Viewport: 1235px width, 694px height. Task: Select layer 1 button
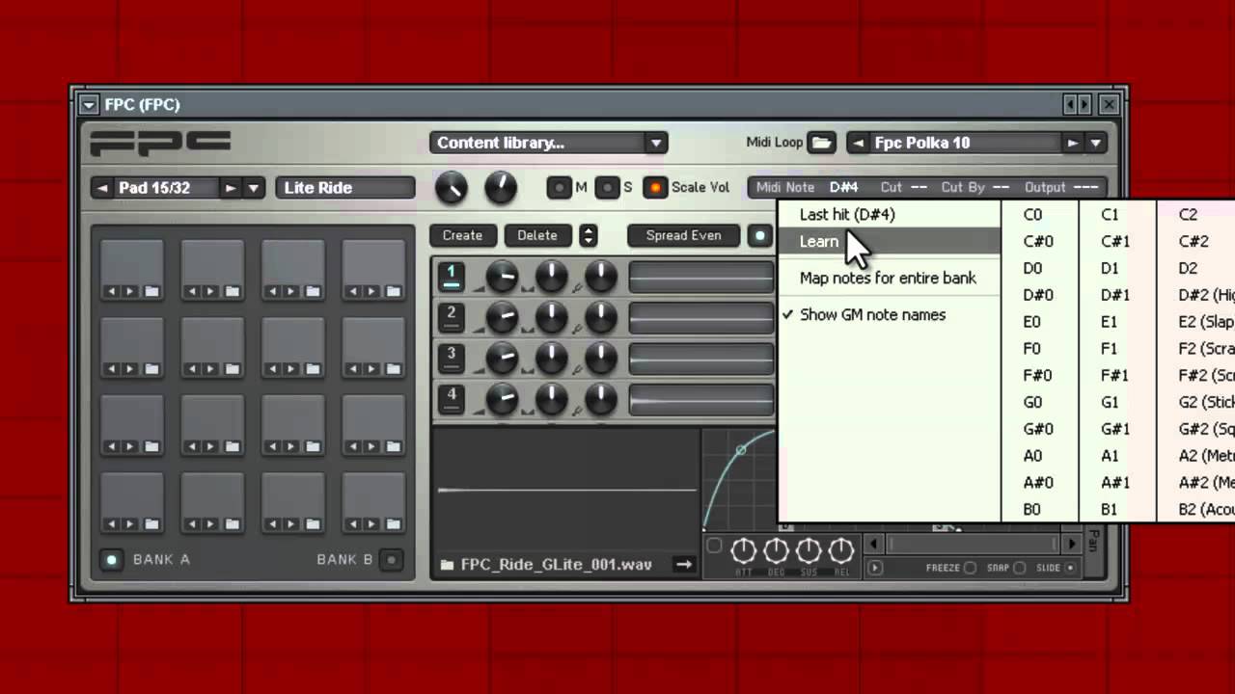(451, 278)
